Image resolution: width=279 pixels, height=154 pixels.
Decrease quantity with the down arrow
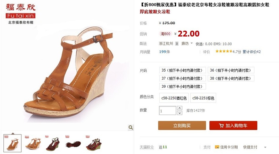(x=180, y=113)
